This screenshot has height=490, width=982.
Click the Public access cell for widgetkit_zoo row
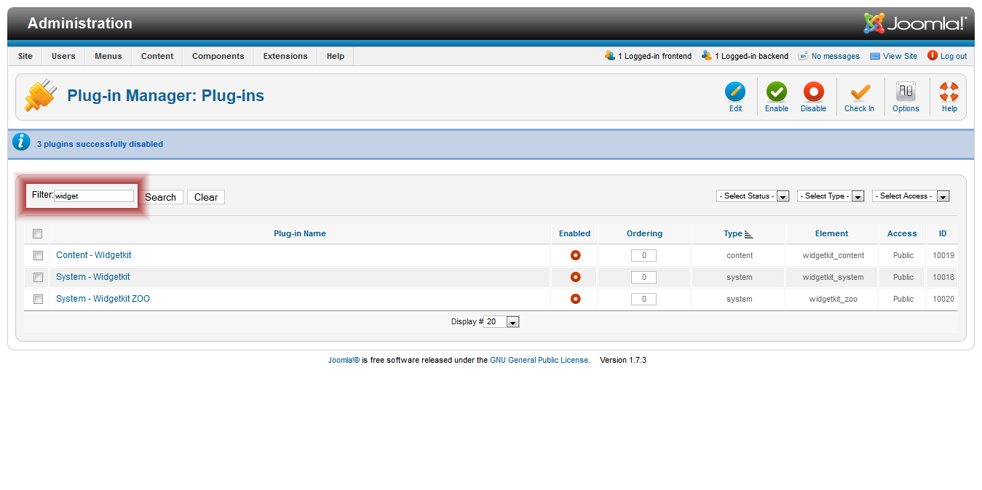coord(903,299)
